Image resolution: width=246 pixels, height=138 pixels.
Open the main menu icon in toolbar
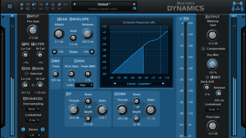[22, 5]
